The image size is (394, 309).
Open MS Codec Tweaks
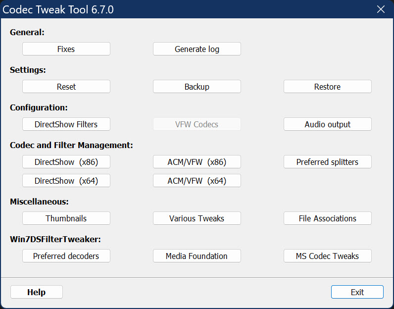(327, 256)
